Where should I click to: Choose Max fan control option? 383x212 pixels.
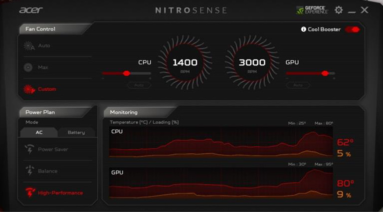pos(43,67)
